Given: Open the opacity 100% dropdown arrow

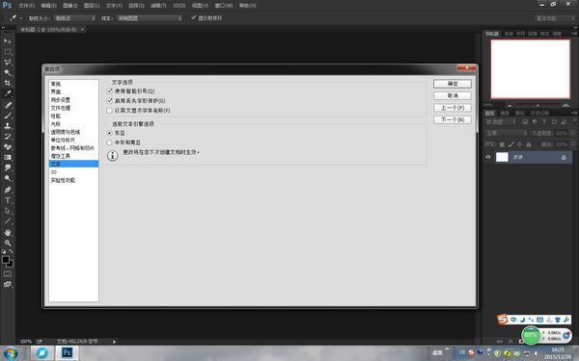Looking at the screenshot, I should click(x=572, y=133).
